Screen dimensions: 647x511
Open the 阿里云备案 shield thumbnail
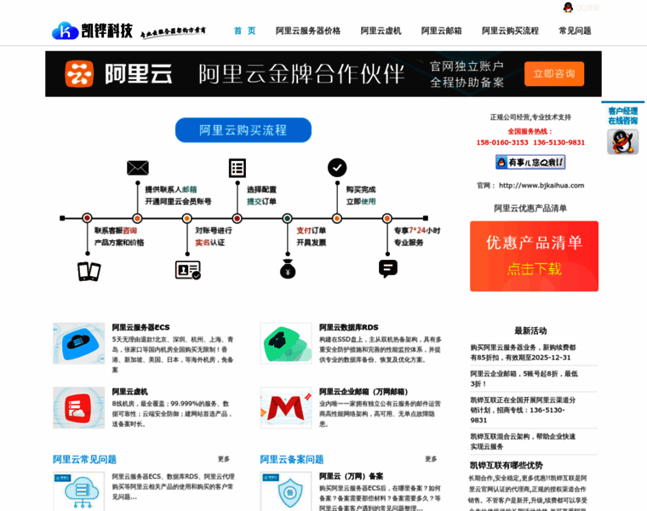point(286,491)
